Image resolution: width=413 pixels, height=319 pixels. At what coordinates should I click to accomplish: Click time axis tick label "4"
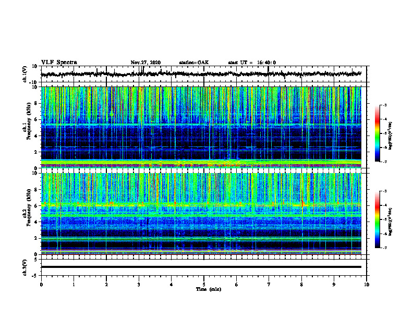coord(172,285)
